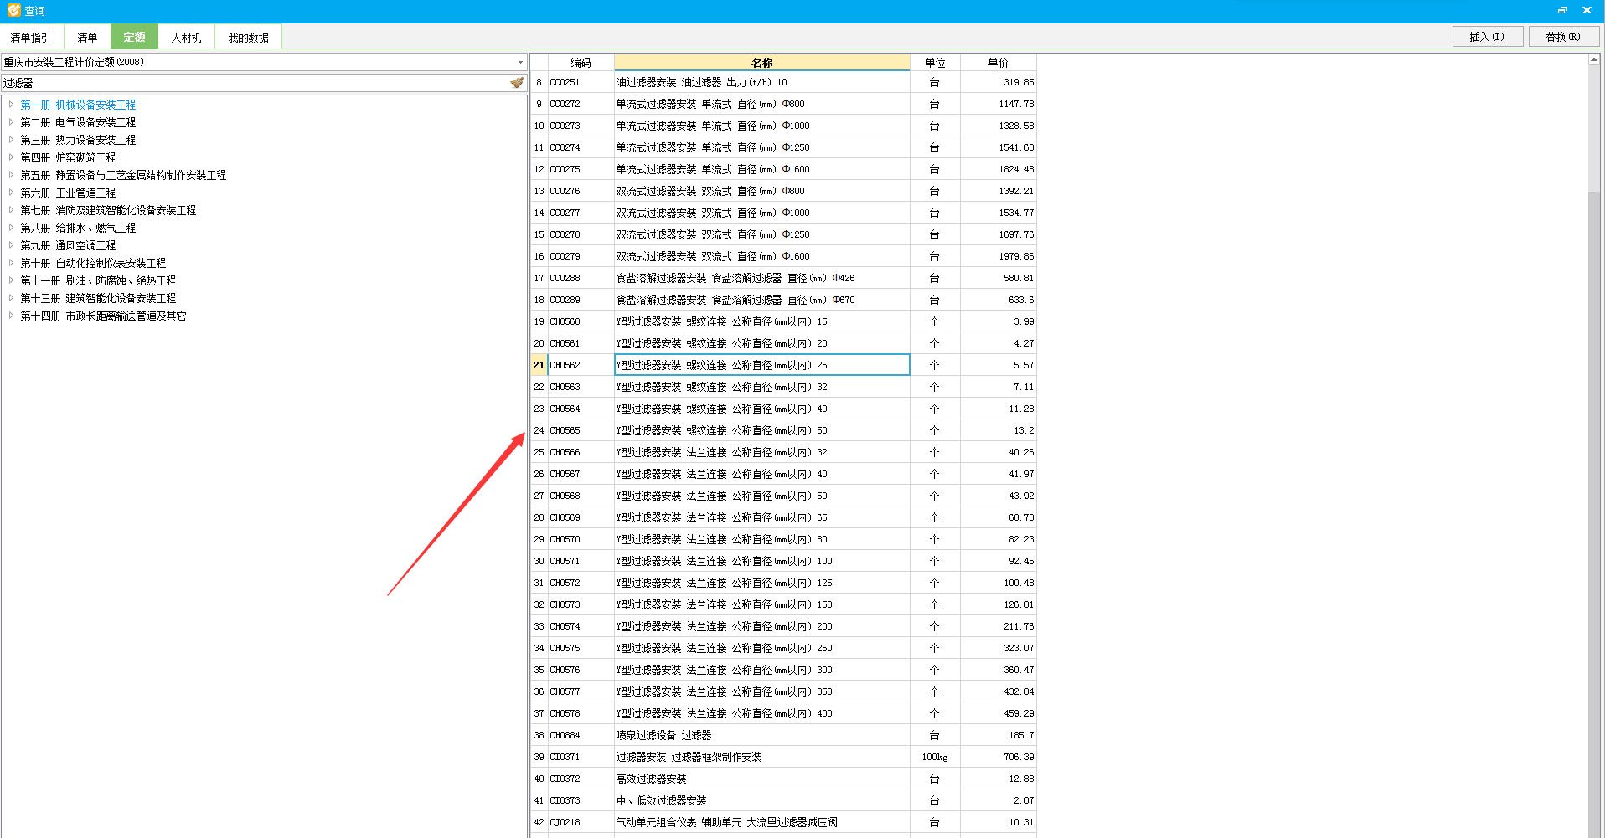The width and height of the screenshot is (1605, 838).
Task: Sort by the 编码 column header
Action: [581, 63]
